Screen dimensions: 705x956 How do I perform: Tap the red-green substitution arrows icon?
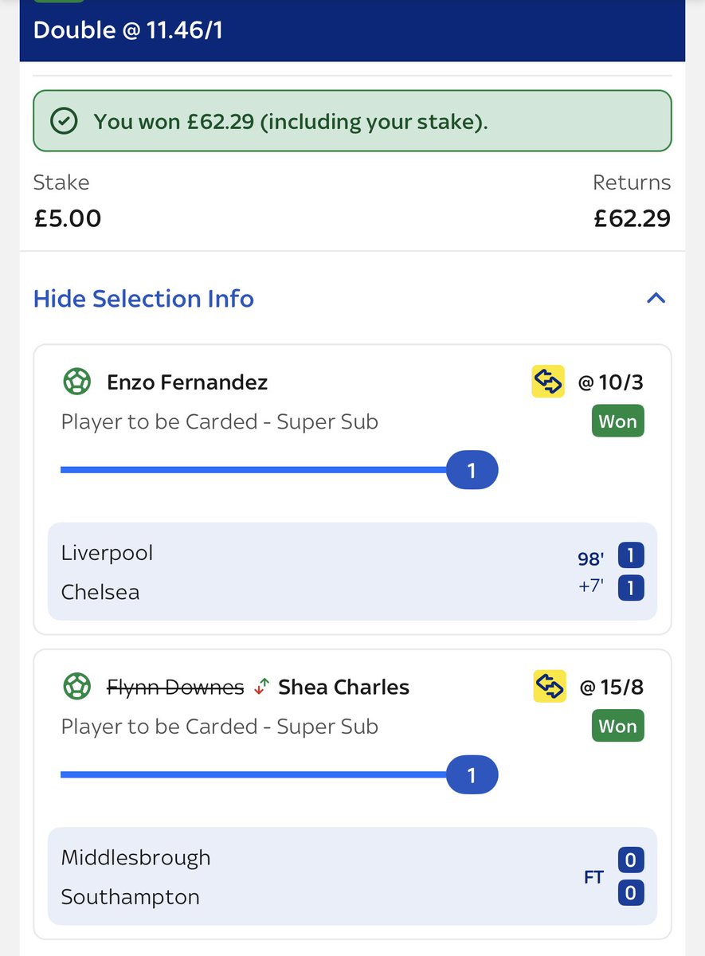(x=261, y=688)
